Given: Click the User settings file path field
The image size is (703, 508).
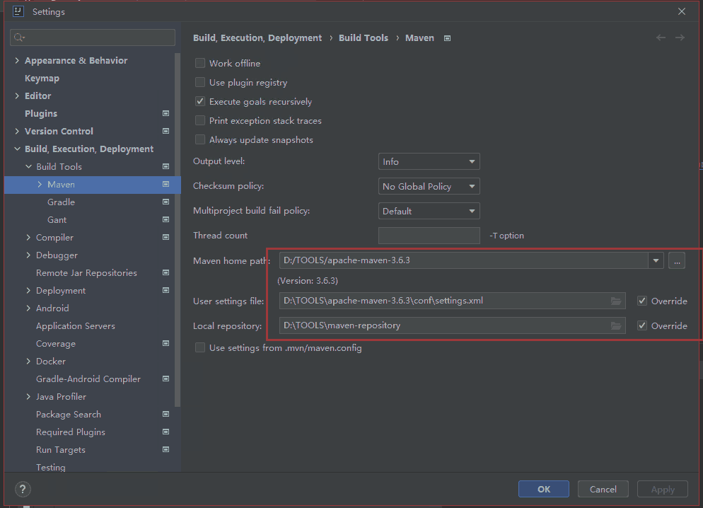Looking at the screenshot, I should tap(452, 301).
